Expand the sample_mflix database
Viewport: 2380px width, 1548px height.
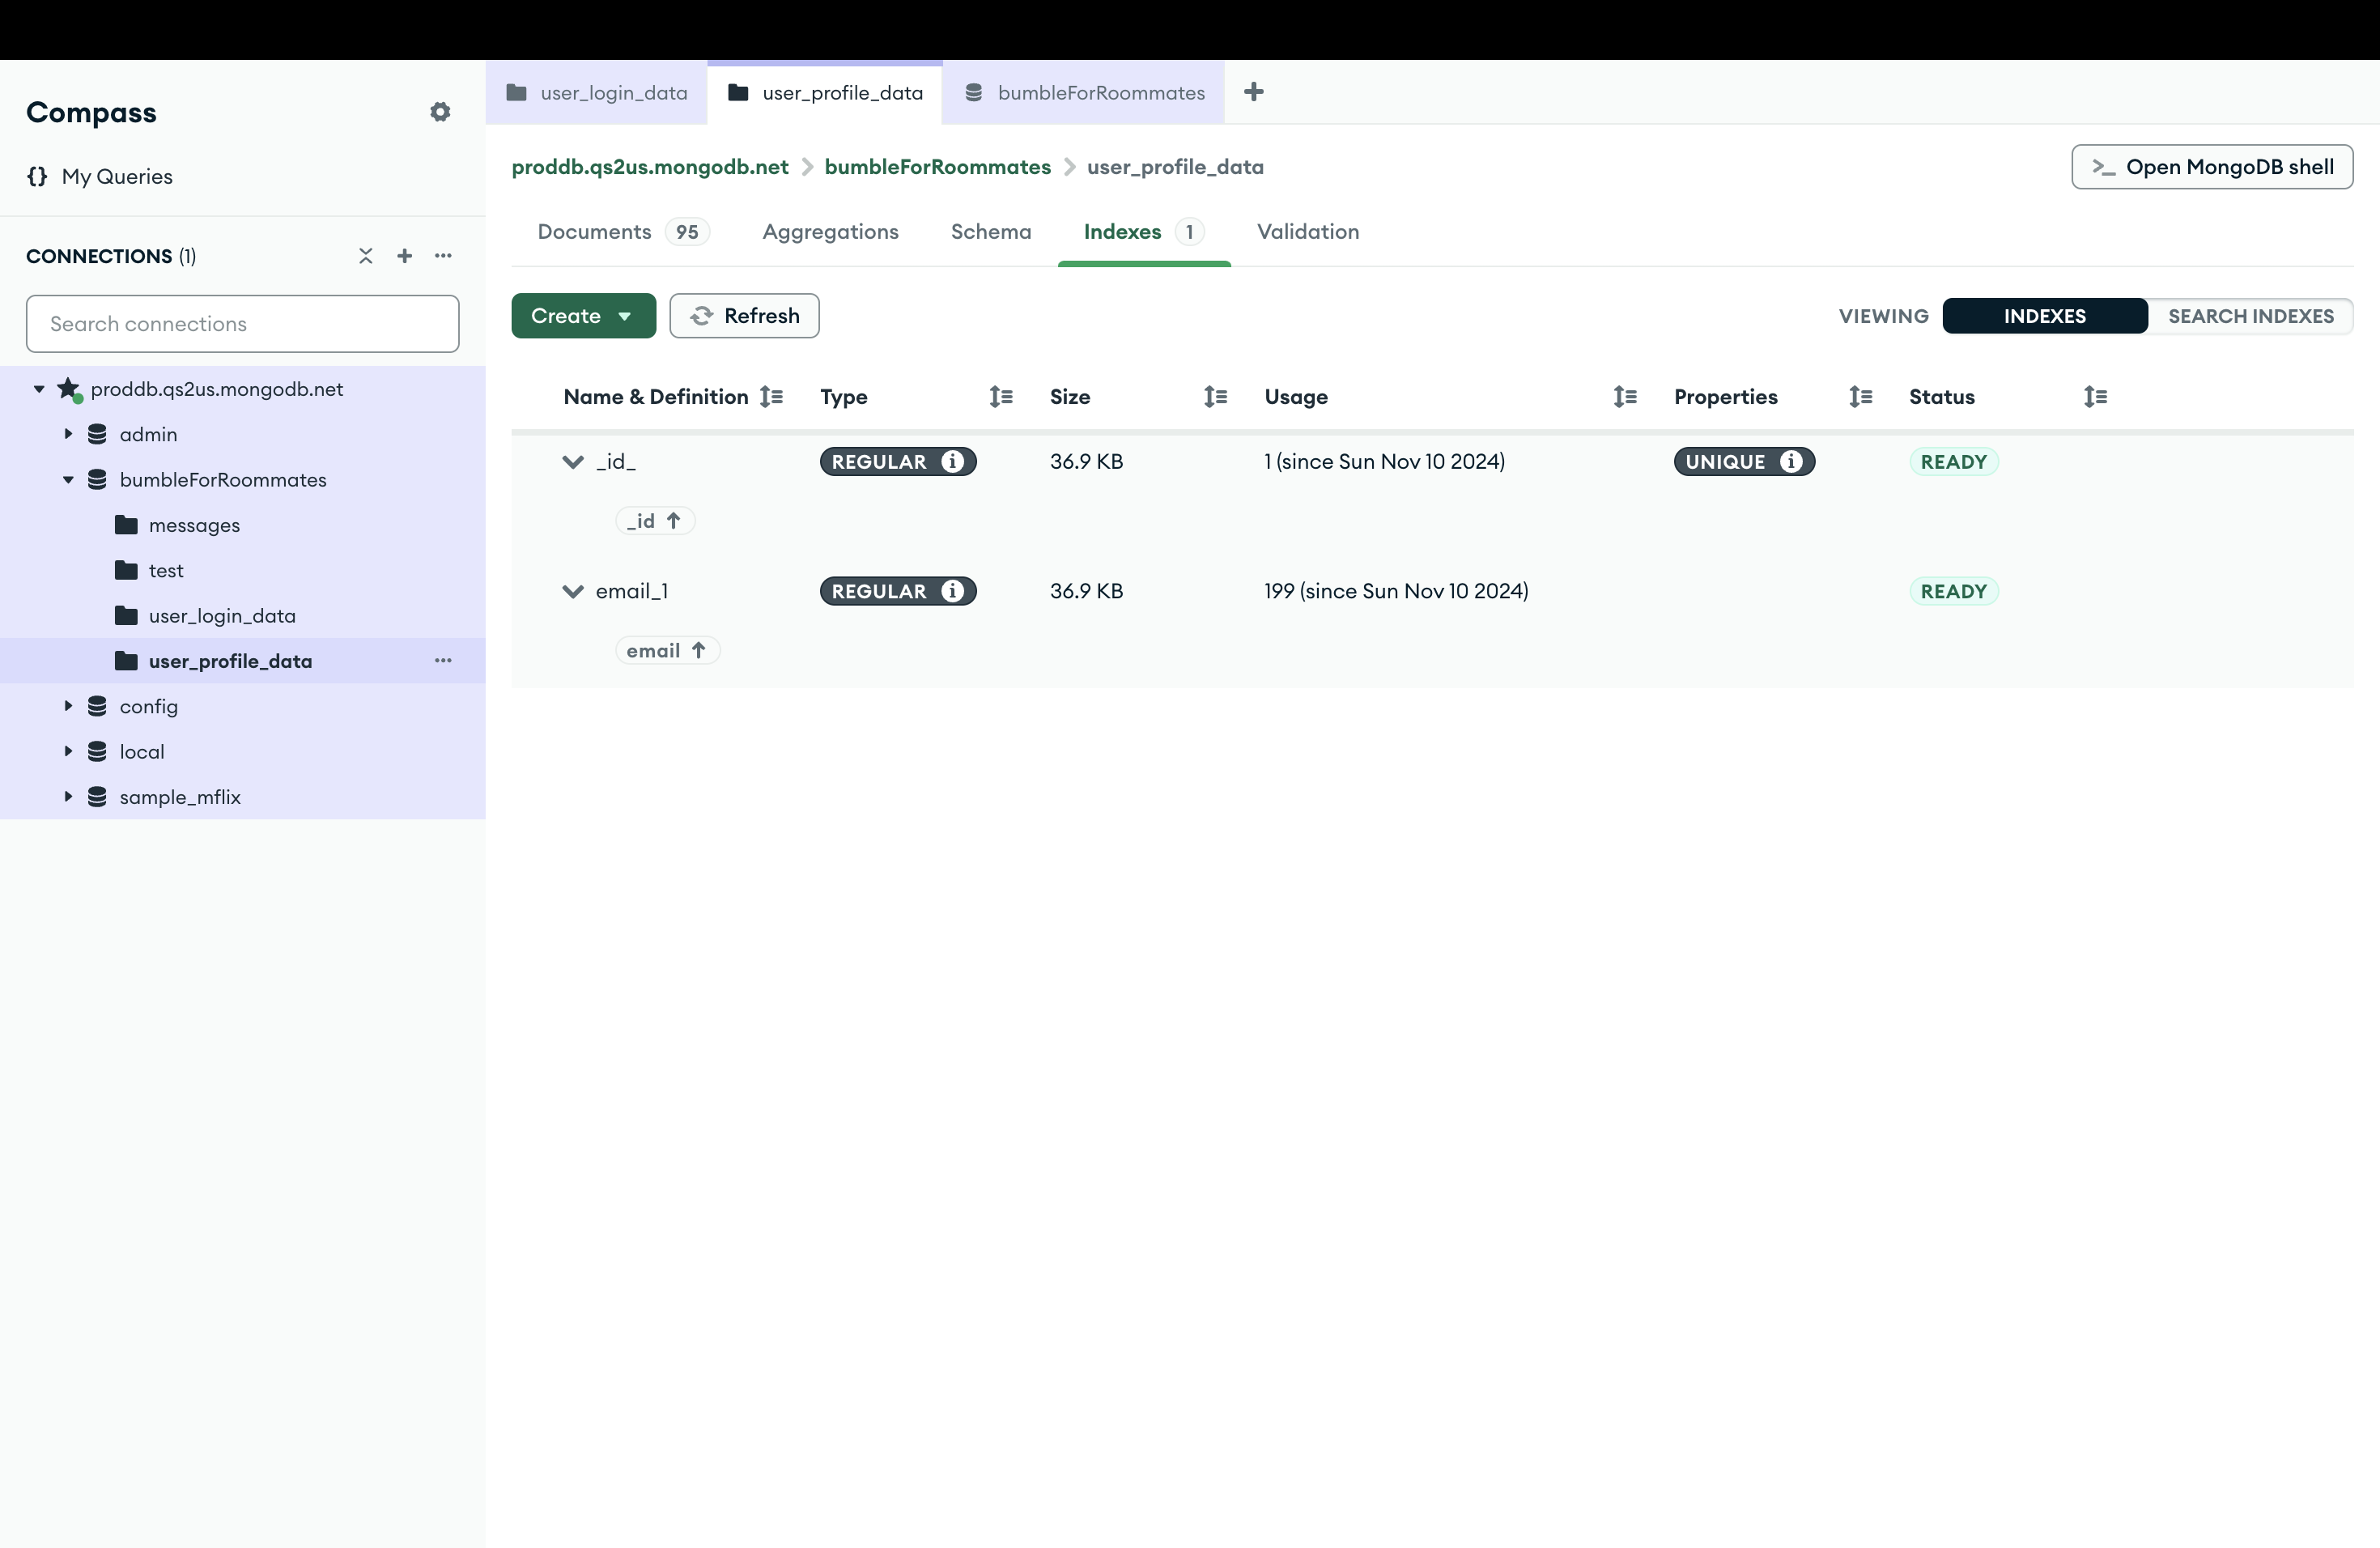click(68, 797)
